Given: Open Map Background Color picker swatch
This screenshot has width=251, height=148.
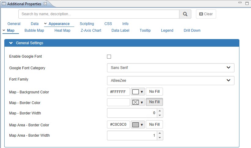Looking at the screenshot, I should click(x=138, y=92).
